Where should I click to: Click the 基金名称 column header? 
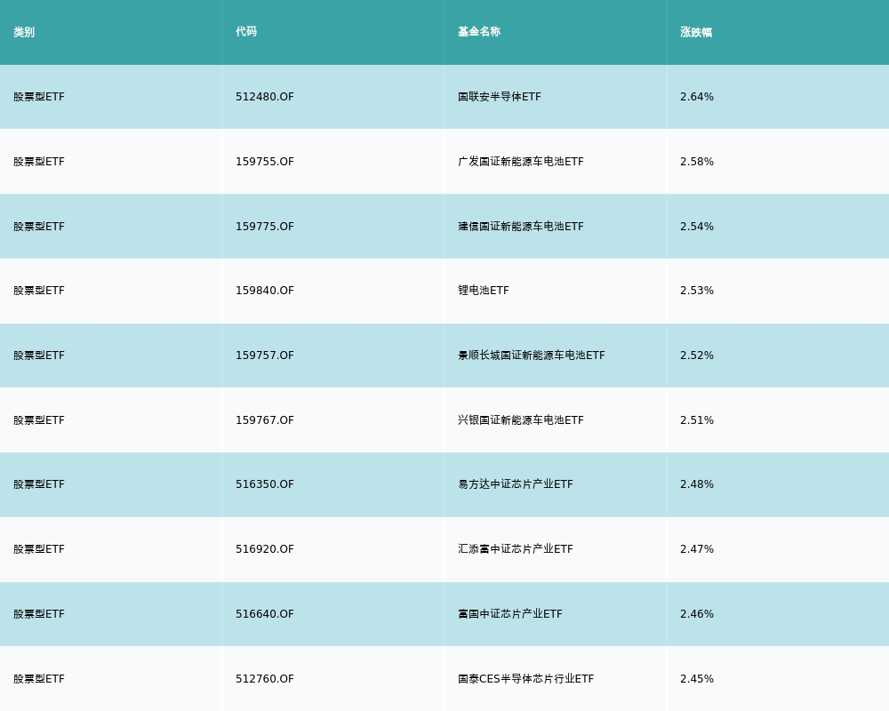(x=479, y=32)
